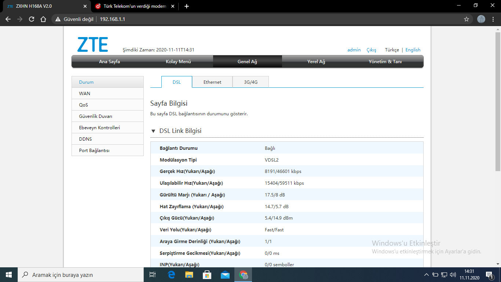Click the '17.5/8 dB' noise margin value

click(x=275, y=195)
